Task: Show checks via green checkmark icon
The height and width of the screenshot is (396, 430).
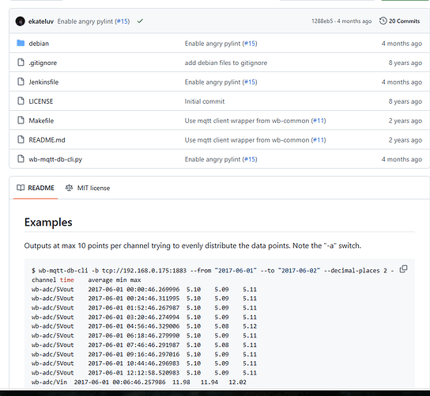Action: (140, 21)
